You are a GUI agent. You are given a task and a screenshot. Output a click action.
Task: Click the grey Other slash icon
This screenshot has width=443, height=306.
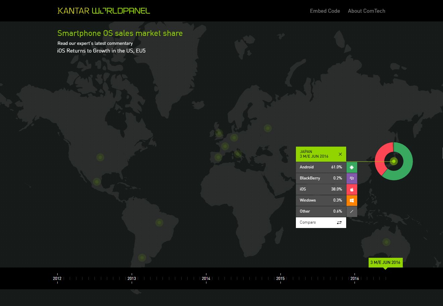(x=352, y=212)
